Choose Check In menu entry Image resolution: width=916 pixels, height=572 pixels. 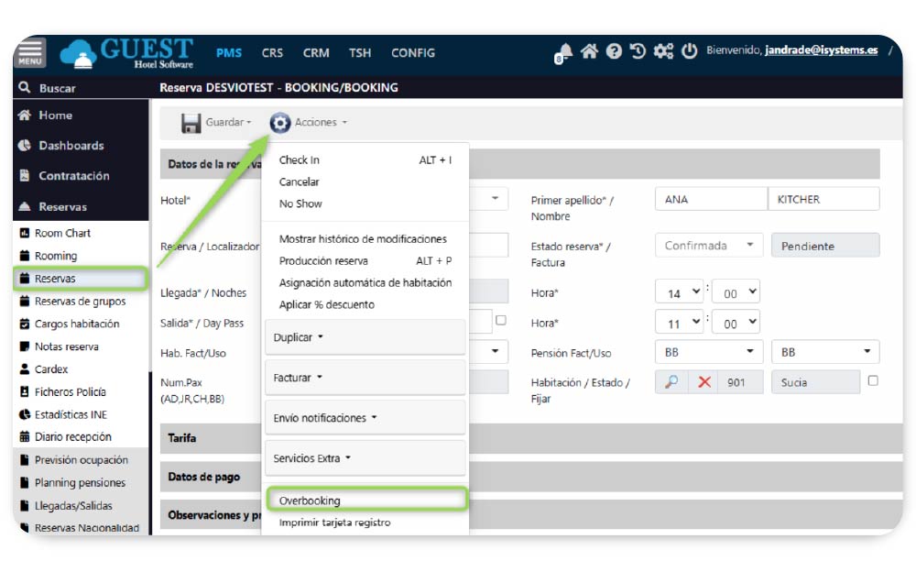[300, 160]
